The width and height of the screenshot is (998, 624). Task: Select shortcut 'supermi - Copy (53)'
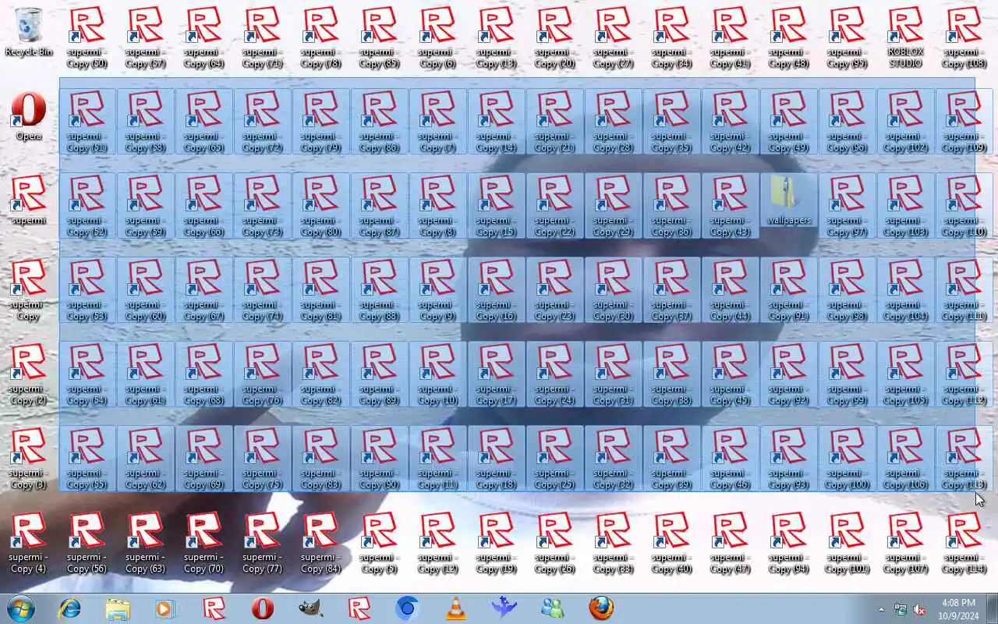tap(87, 290)
